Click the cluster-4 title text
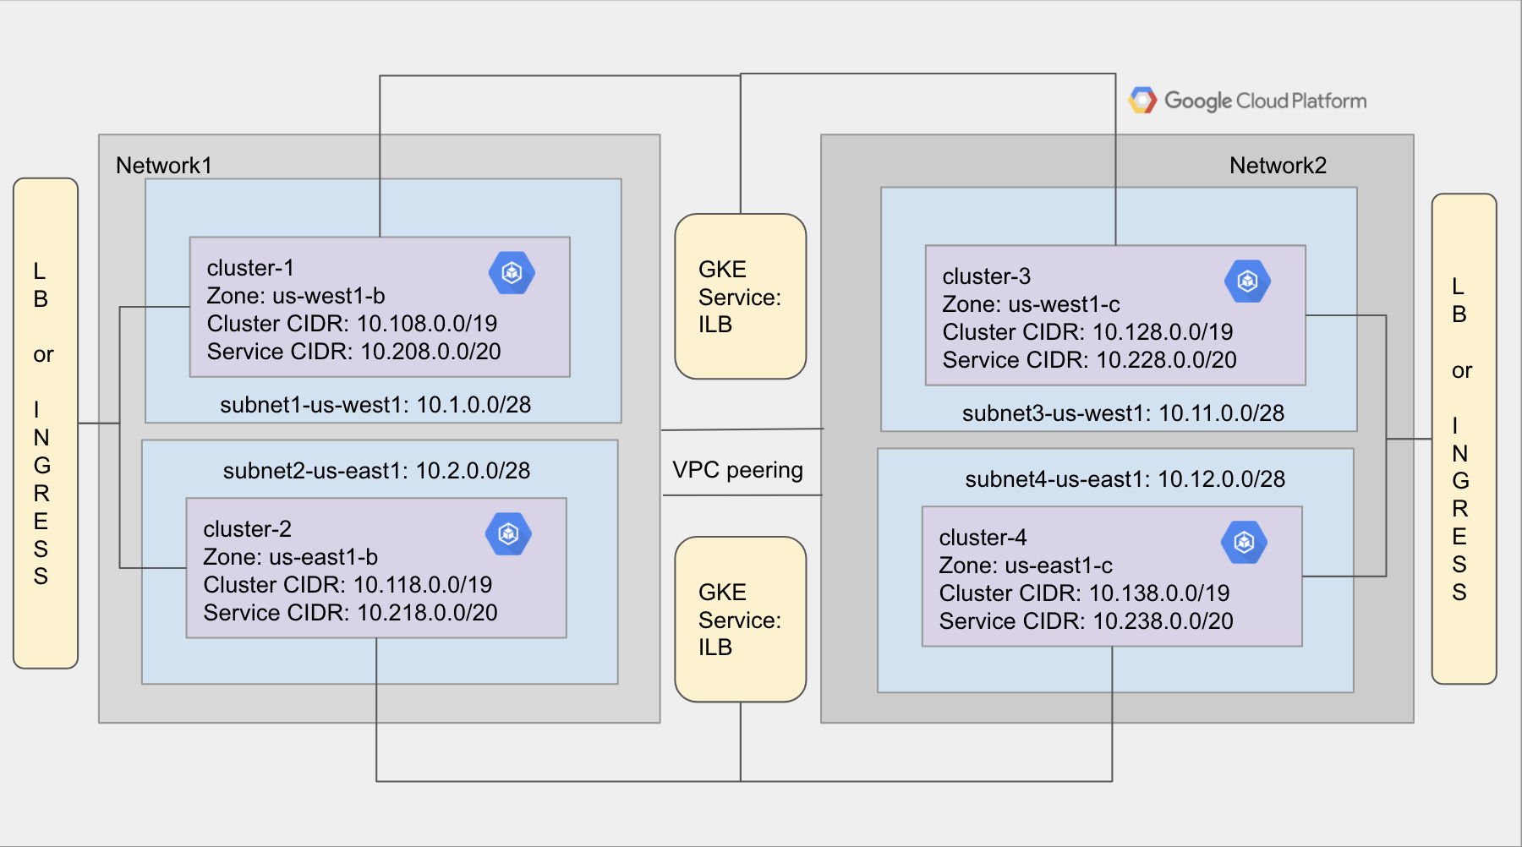The width and height of the screenshot is (1522, 847). (983, 538)
